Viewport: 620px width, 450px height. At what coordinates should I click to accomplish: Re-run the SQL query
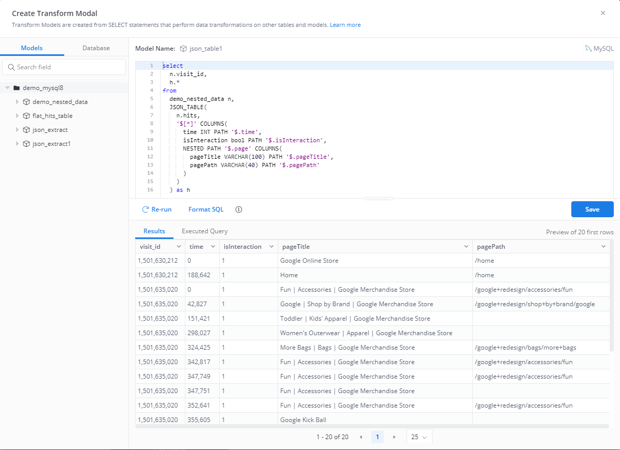[157, 209]
